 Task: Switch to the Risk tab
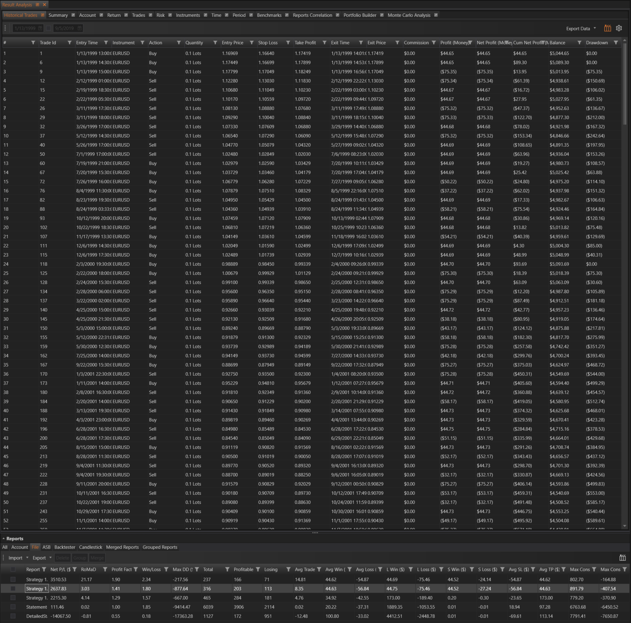click(160, 15)
